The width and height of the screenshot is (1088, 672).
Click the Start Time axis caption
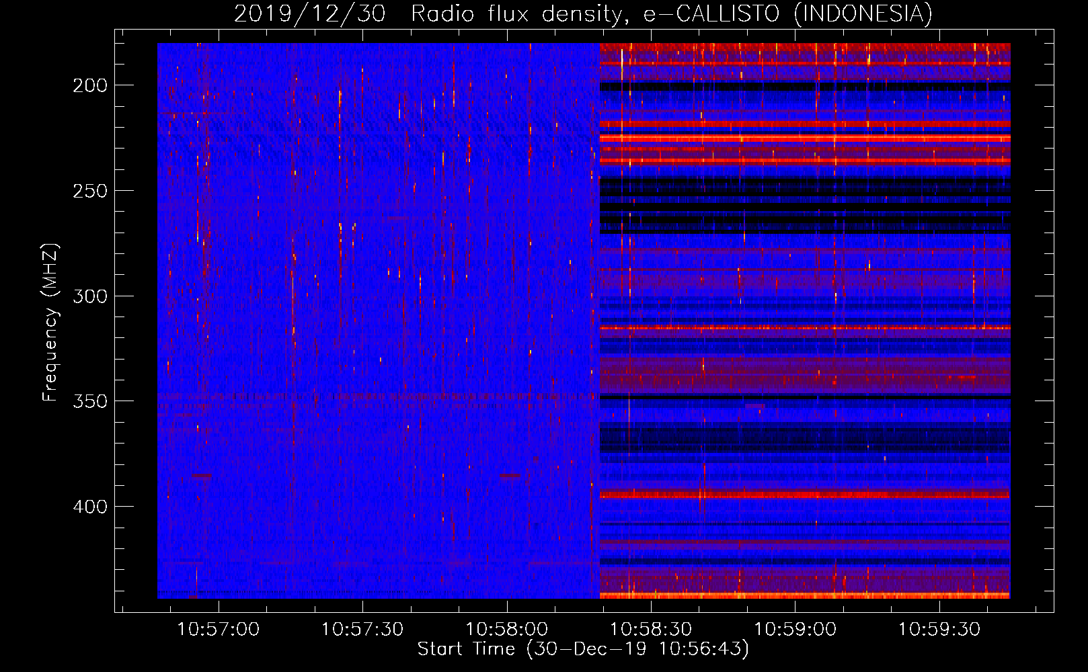pyautogui.click(x=583, y=649)
